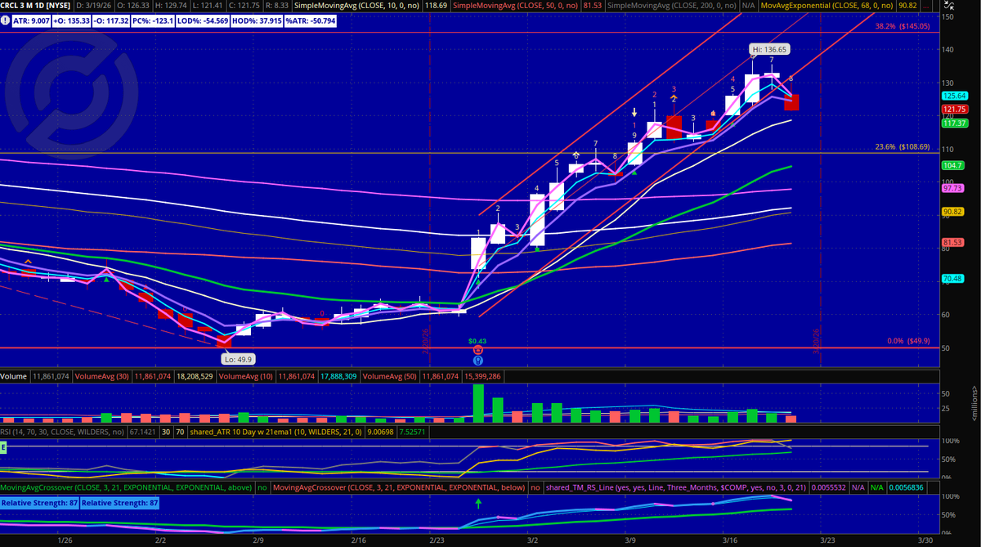Click the green 117.37 axis price bubble
Screen dimensions: 981x547
pyautogui.click(x=954, y=123)
